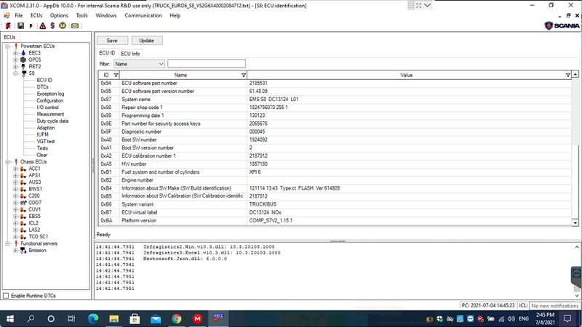This screenshot has width=582, height=327.
Task: Click the P toolbar icon
Action: pyautogui.click(x=31, y=26)
